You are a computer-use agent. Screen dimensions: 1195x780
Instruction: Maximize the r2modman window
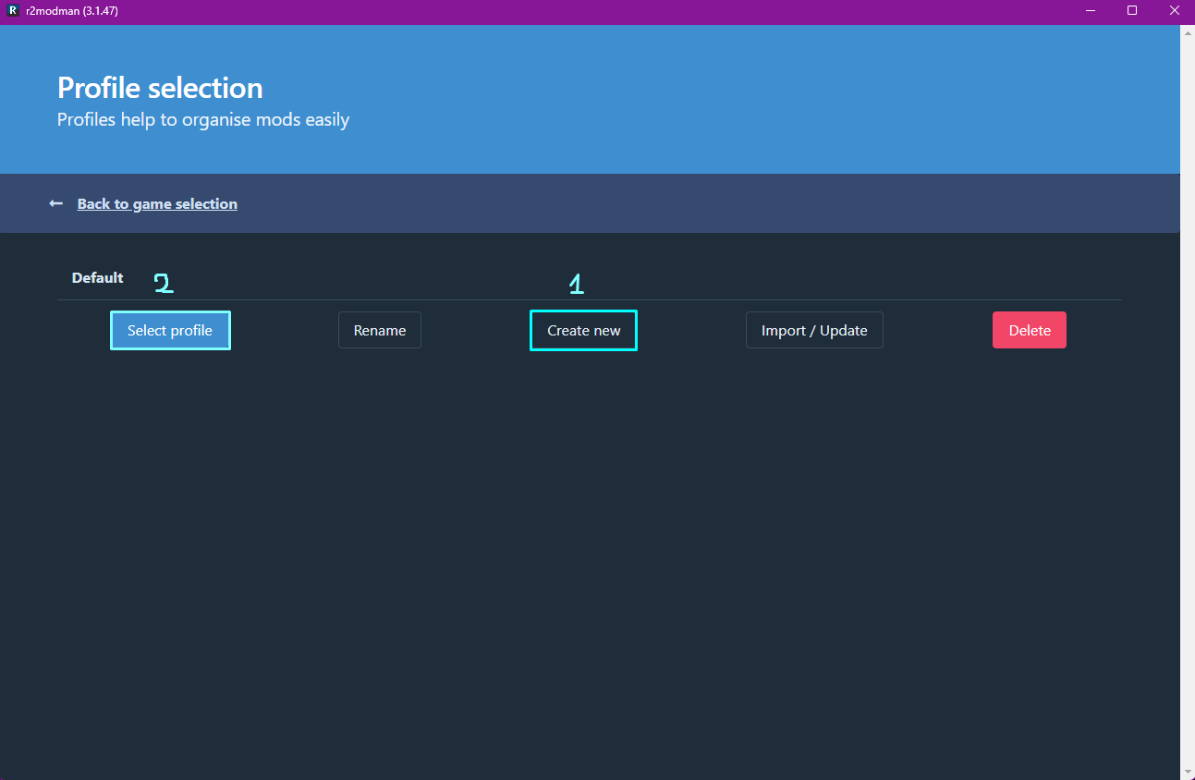click(x=1132, y=11)
